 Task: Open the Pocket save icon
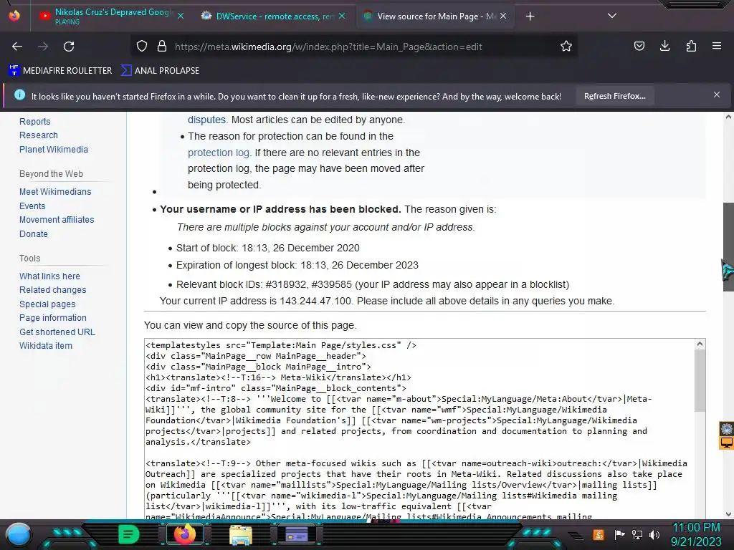639,46
